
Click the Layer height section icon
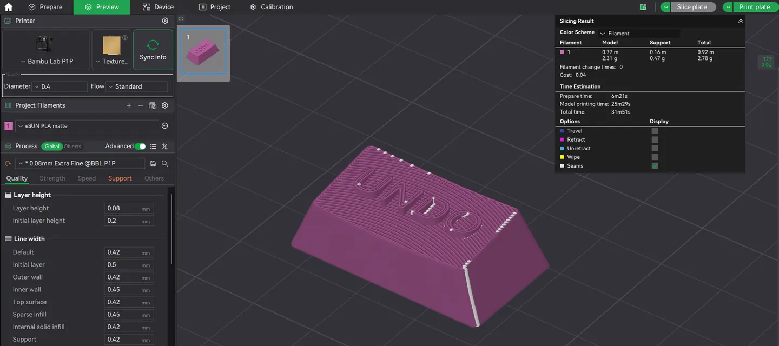[x=8, y=195]
